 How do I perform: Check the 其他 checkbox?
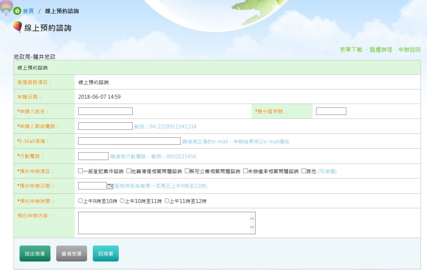pyautogui.click(x=304, y=171)
